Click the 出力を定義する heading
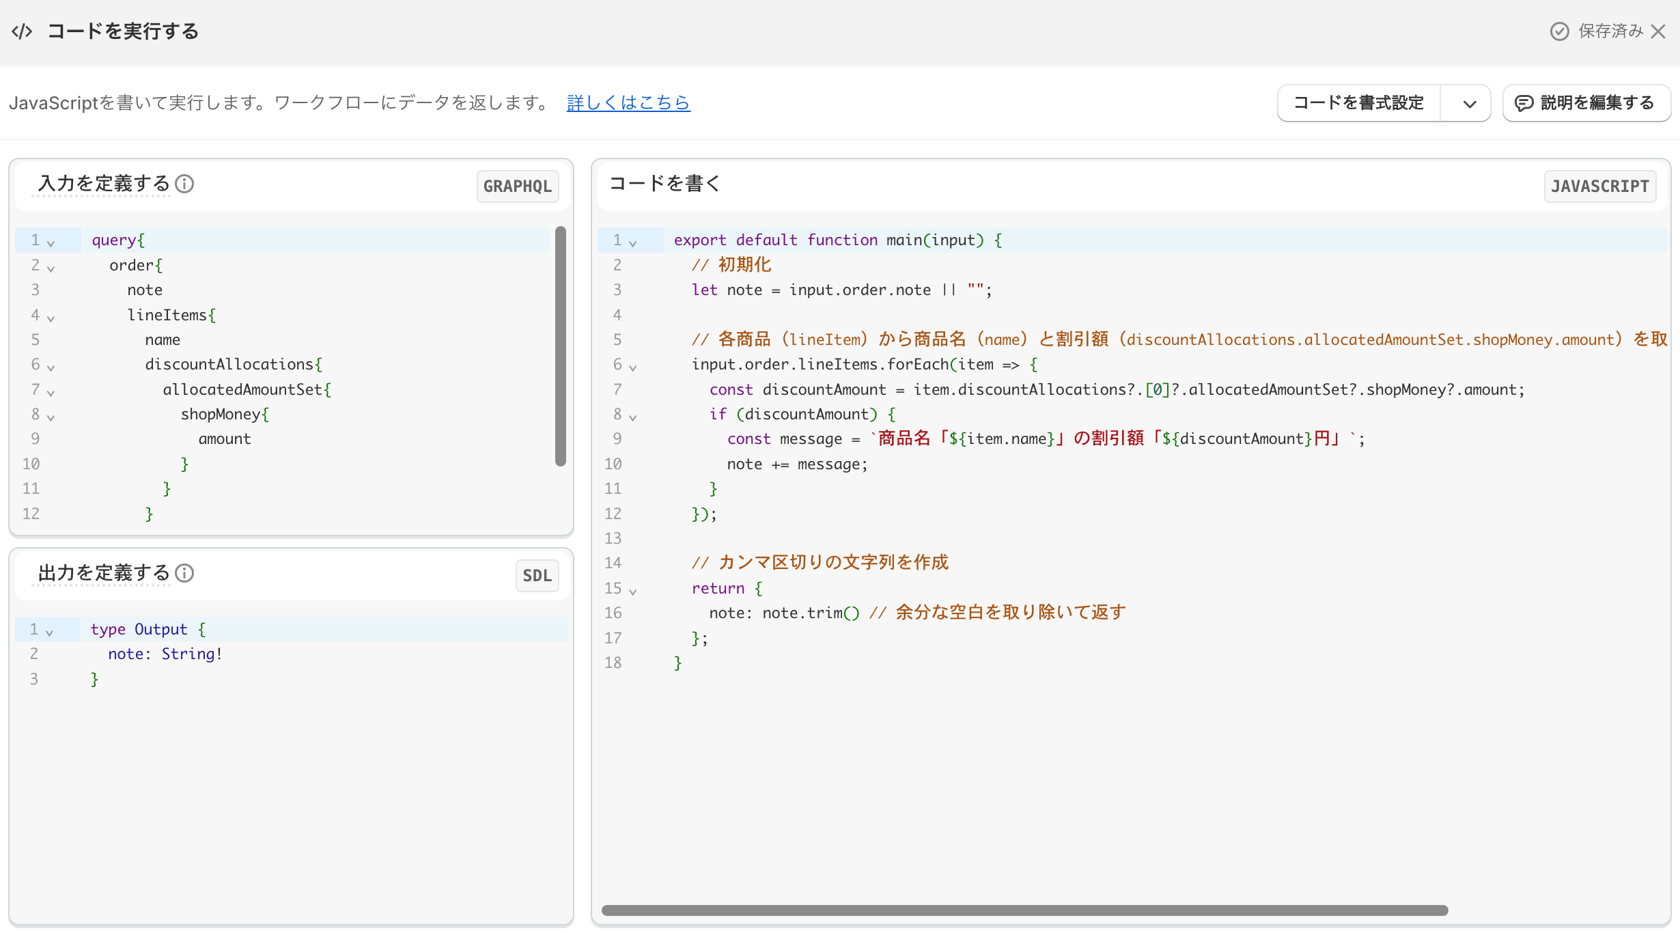This screenshot has height=933, width=1680. pos(104,572)
